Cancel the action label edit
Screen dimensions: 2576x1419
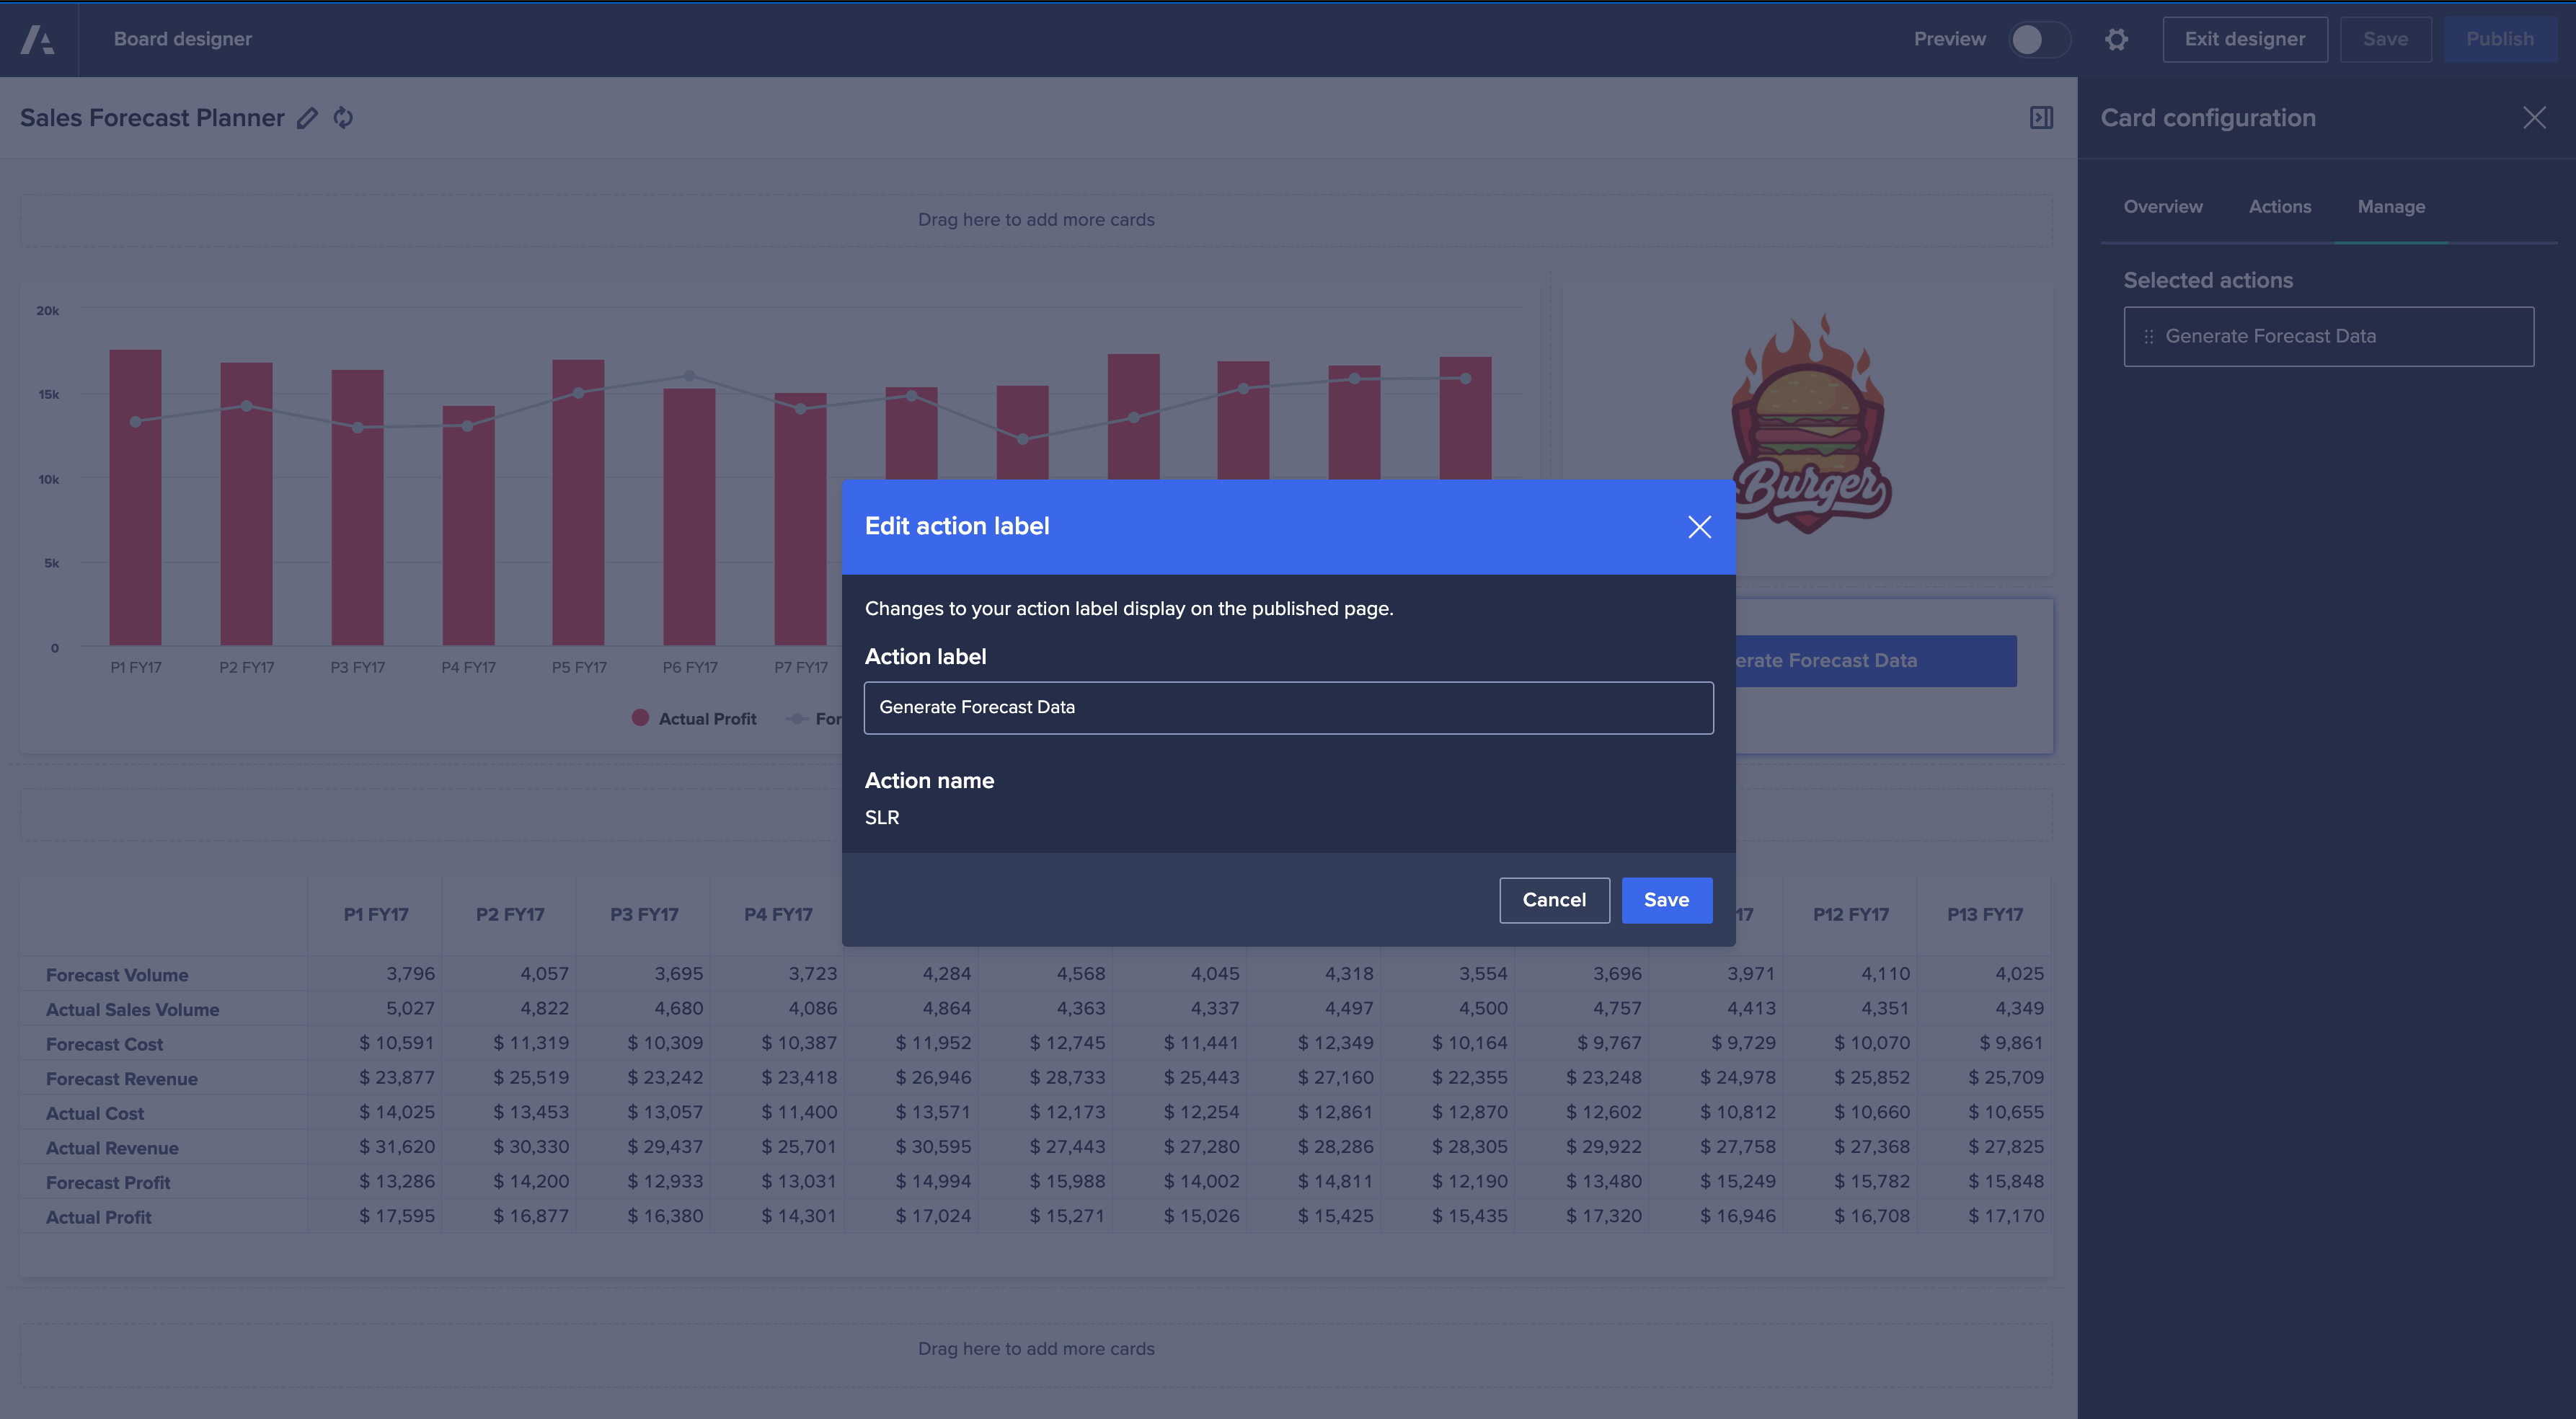click(1553, 900)
